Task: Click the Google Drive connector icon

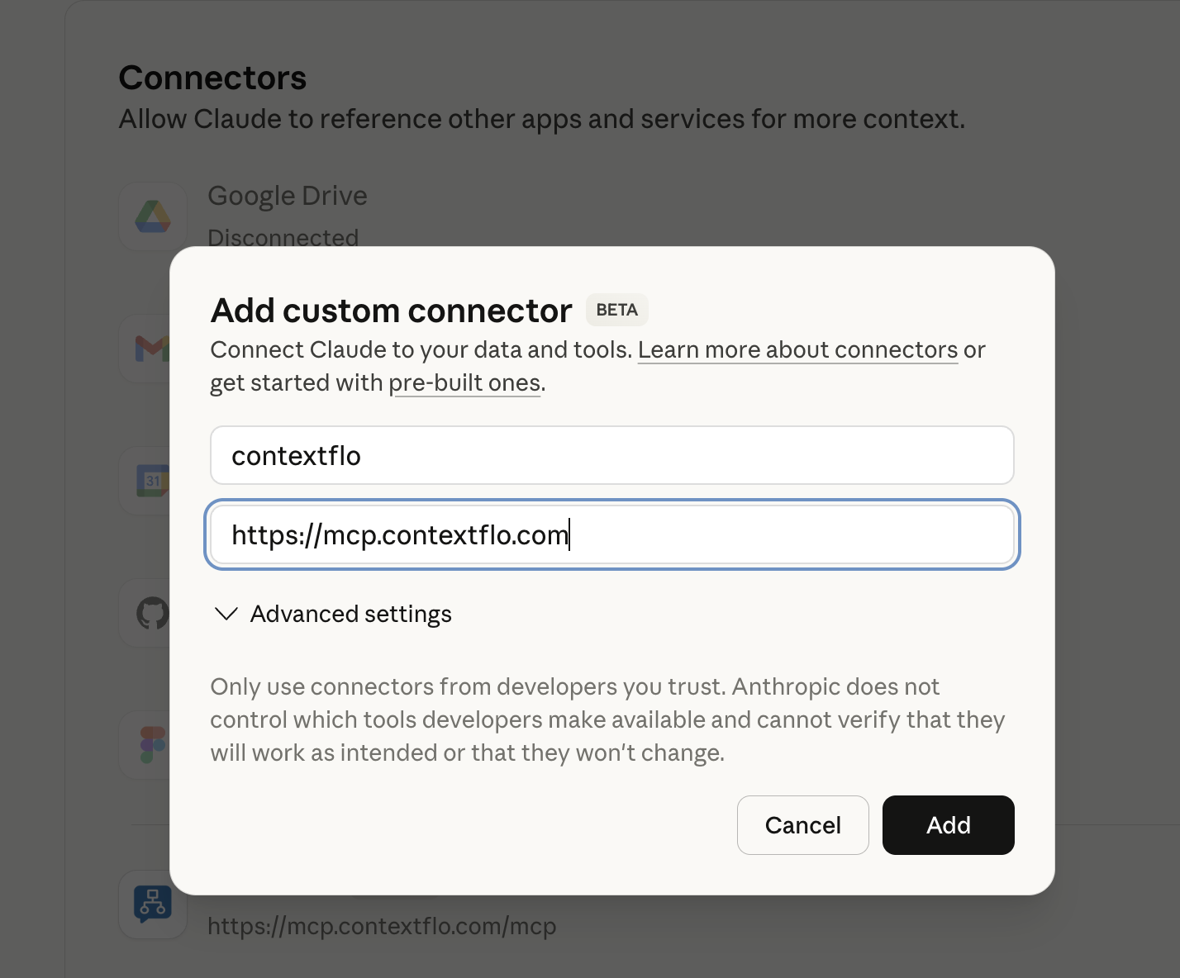Action: coord(153,216)
